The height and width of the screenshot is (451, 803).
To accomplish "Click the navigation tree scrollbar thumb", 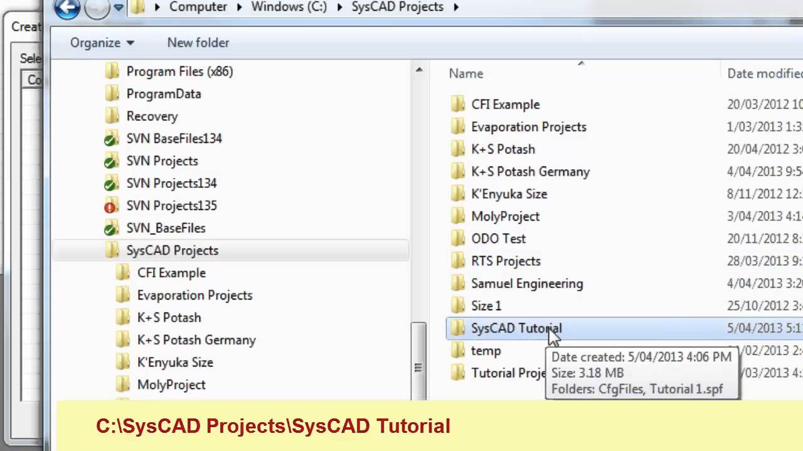I will point(418,361).
